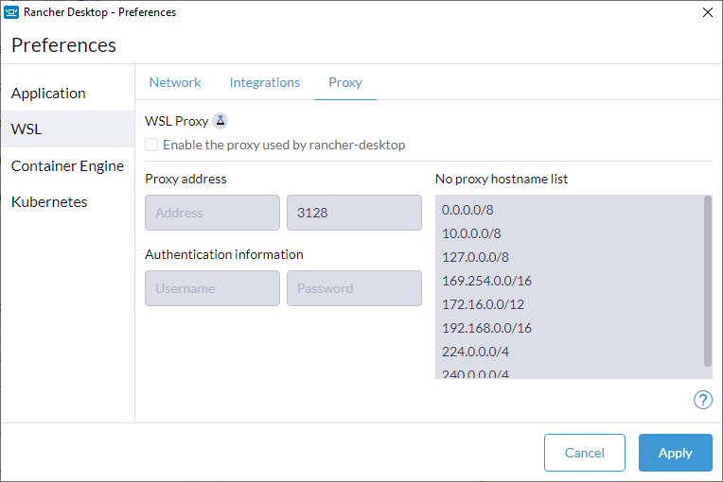Click the experimental flask icon beside WSL Proxy
The height and width of the screenshot is (482, 723).
[x=220, y=121]
